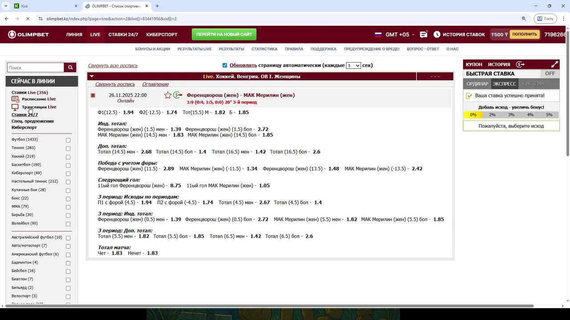
Task: Click the 0% yellow bonus segment
Action: (x=473, y=115)
